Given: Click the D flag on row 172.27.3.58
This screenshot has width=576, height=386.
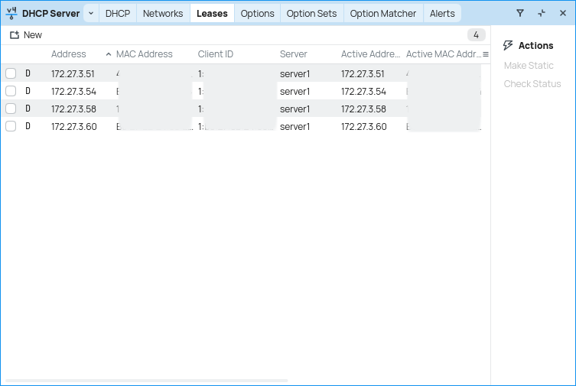Looking at the screenshot, I should click(28, 109).
